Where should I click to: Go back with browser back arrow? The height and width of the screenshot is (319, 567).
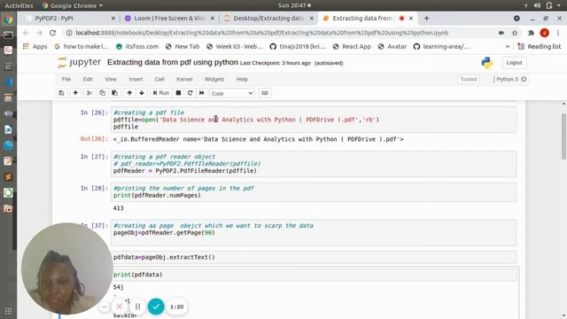(26, 33)
